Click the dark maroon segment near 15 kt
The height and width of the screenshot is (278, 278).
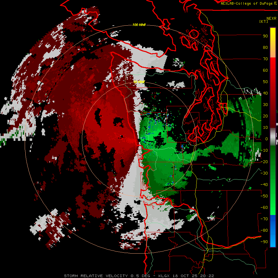click(x=273, y=122)
